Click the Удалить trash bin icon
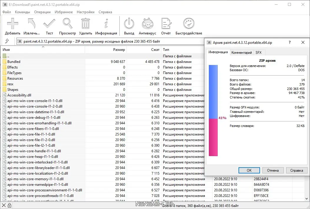Image resolution: width=310 pixels, height=209 pixels. pyautogui.click(x=85, y=24)
